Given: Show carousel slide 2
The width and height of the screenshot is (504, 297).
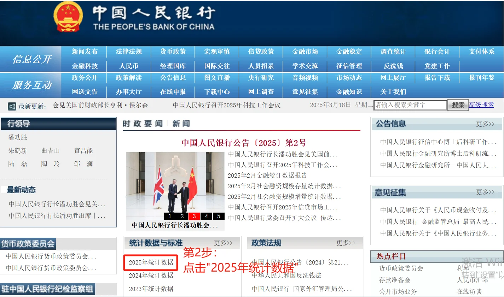Looking at the screenshot, I should [182, 216].
